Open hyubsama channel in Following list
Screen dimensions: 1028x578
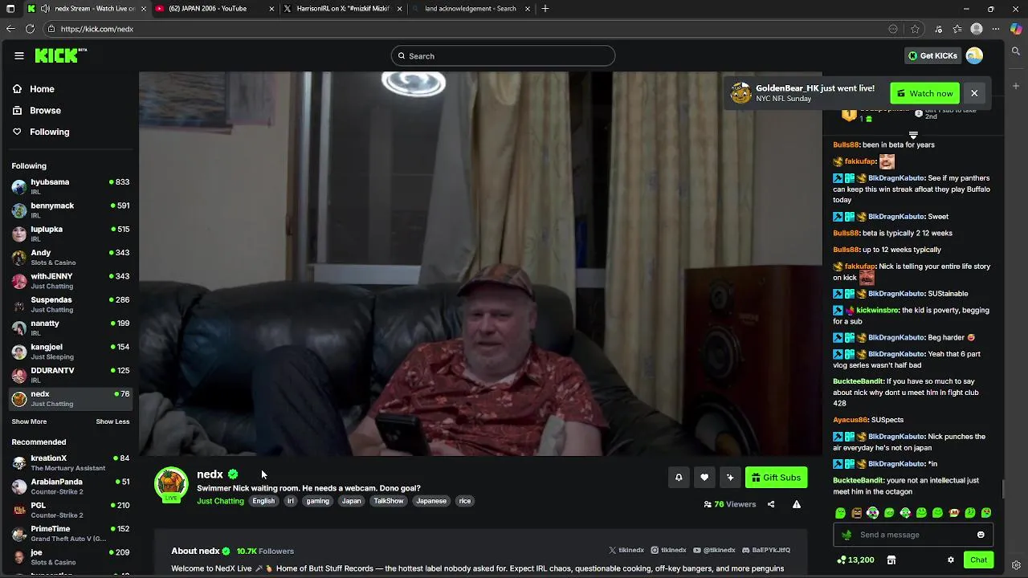click(x=70, y=186)
